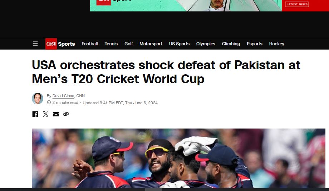The width and height of the screenshot is (329, 191).
Task: Share article via email icon
Action: (56, 114)
